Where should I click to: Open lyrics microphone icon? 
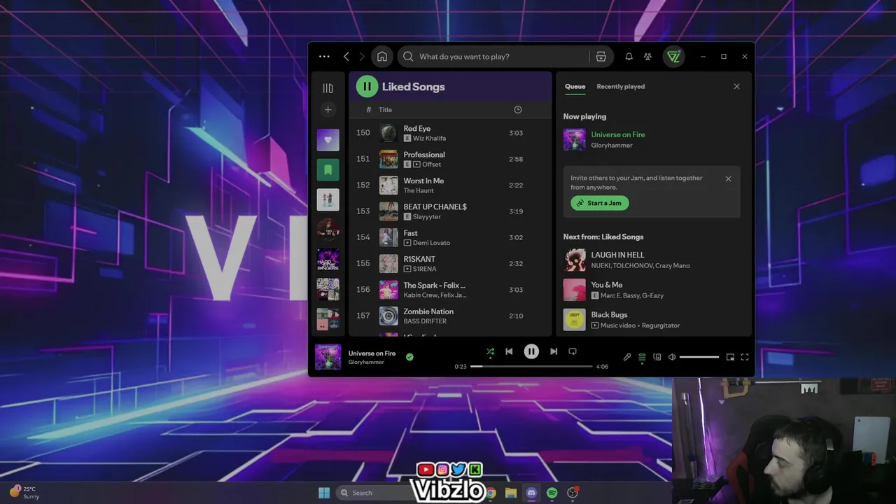click(627, 357)
